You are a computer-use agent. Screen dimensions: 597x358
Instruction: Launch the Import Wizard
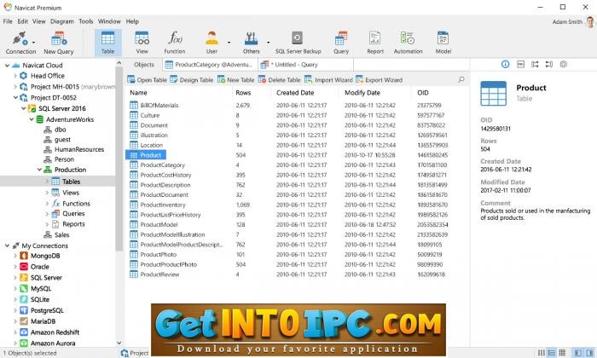(x=328, y=79)
